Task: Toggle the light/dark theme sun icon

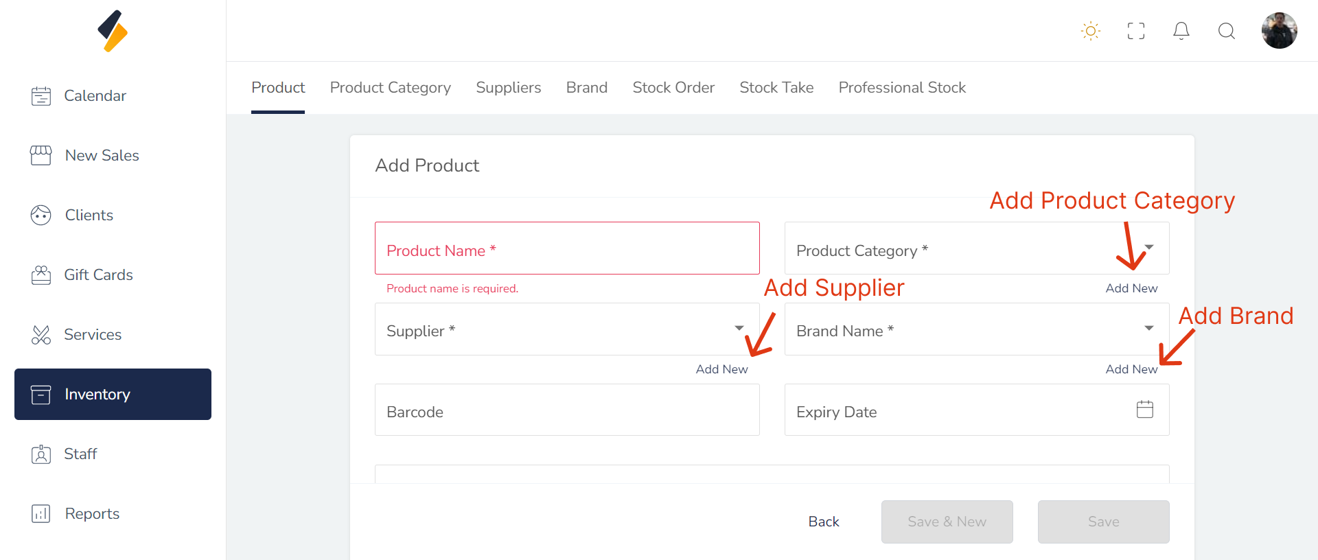Action: coord(1090,31)
